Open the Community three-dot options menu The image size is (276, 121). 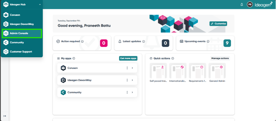click(x=127, y=92)
